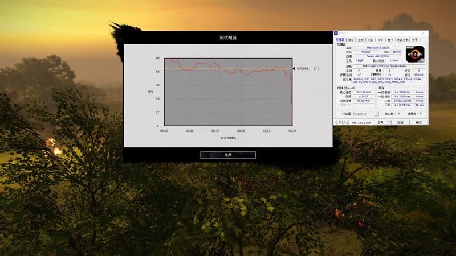Open the 测试分数 tab in CPU-Z
Screen dimensions: 456x256
coord(403,40)
